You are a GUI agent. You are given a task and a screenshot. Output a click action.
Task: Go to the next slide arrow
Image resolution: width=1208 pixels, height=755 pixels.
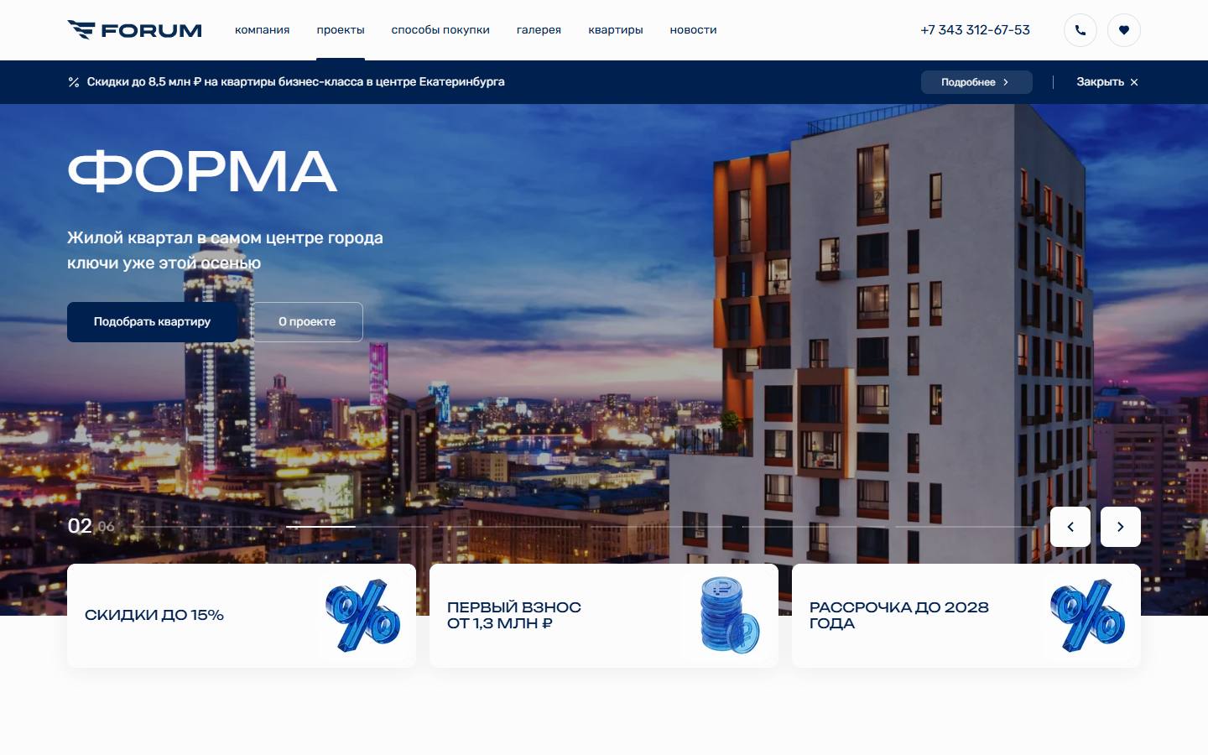pyautogui.click(x=1121, y=527)
